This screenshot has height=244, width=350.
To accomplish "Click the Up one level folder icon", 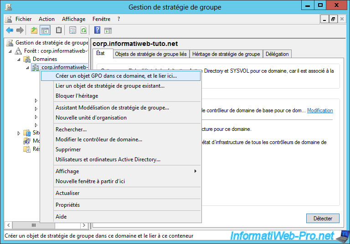I will point(34,30).
